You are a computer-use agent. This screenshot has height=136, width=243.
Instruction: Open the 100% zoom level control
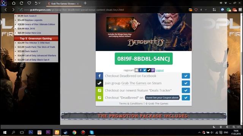pos(237,127)
